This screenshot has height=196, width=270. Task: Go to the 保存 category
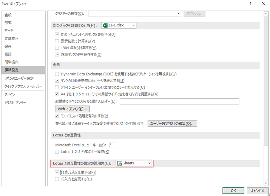(x=23, y=46)
